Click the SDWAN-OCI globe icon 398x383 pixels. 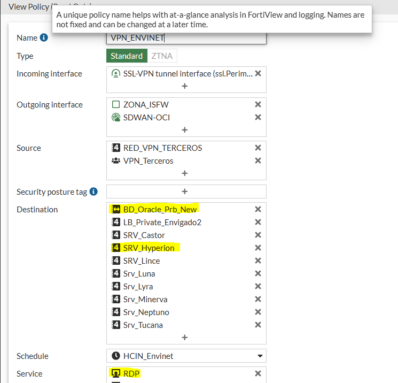(x=116, y=117)
